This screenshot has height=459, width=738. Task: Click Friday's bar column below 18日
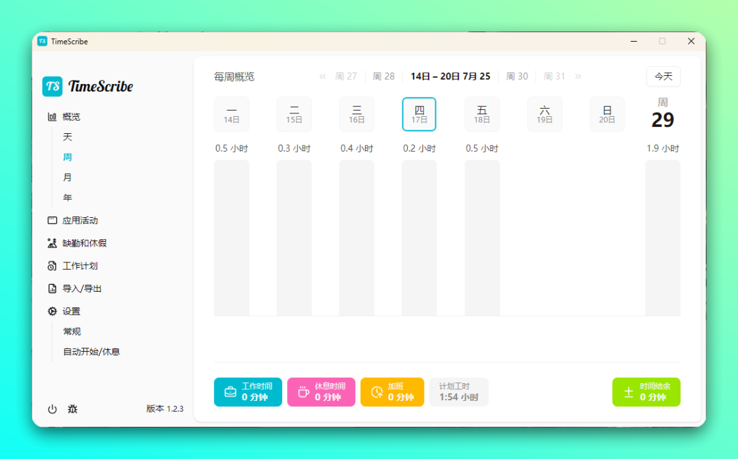(x=482, y=238)
